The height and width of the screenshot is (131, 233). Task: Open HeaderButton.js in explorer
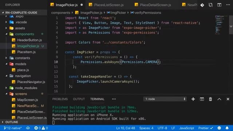tap(29, 40)
